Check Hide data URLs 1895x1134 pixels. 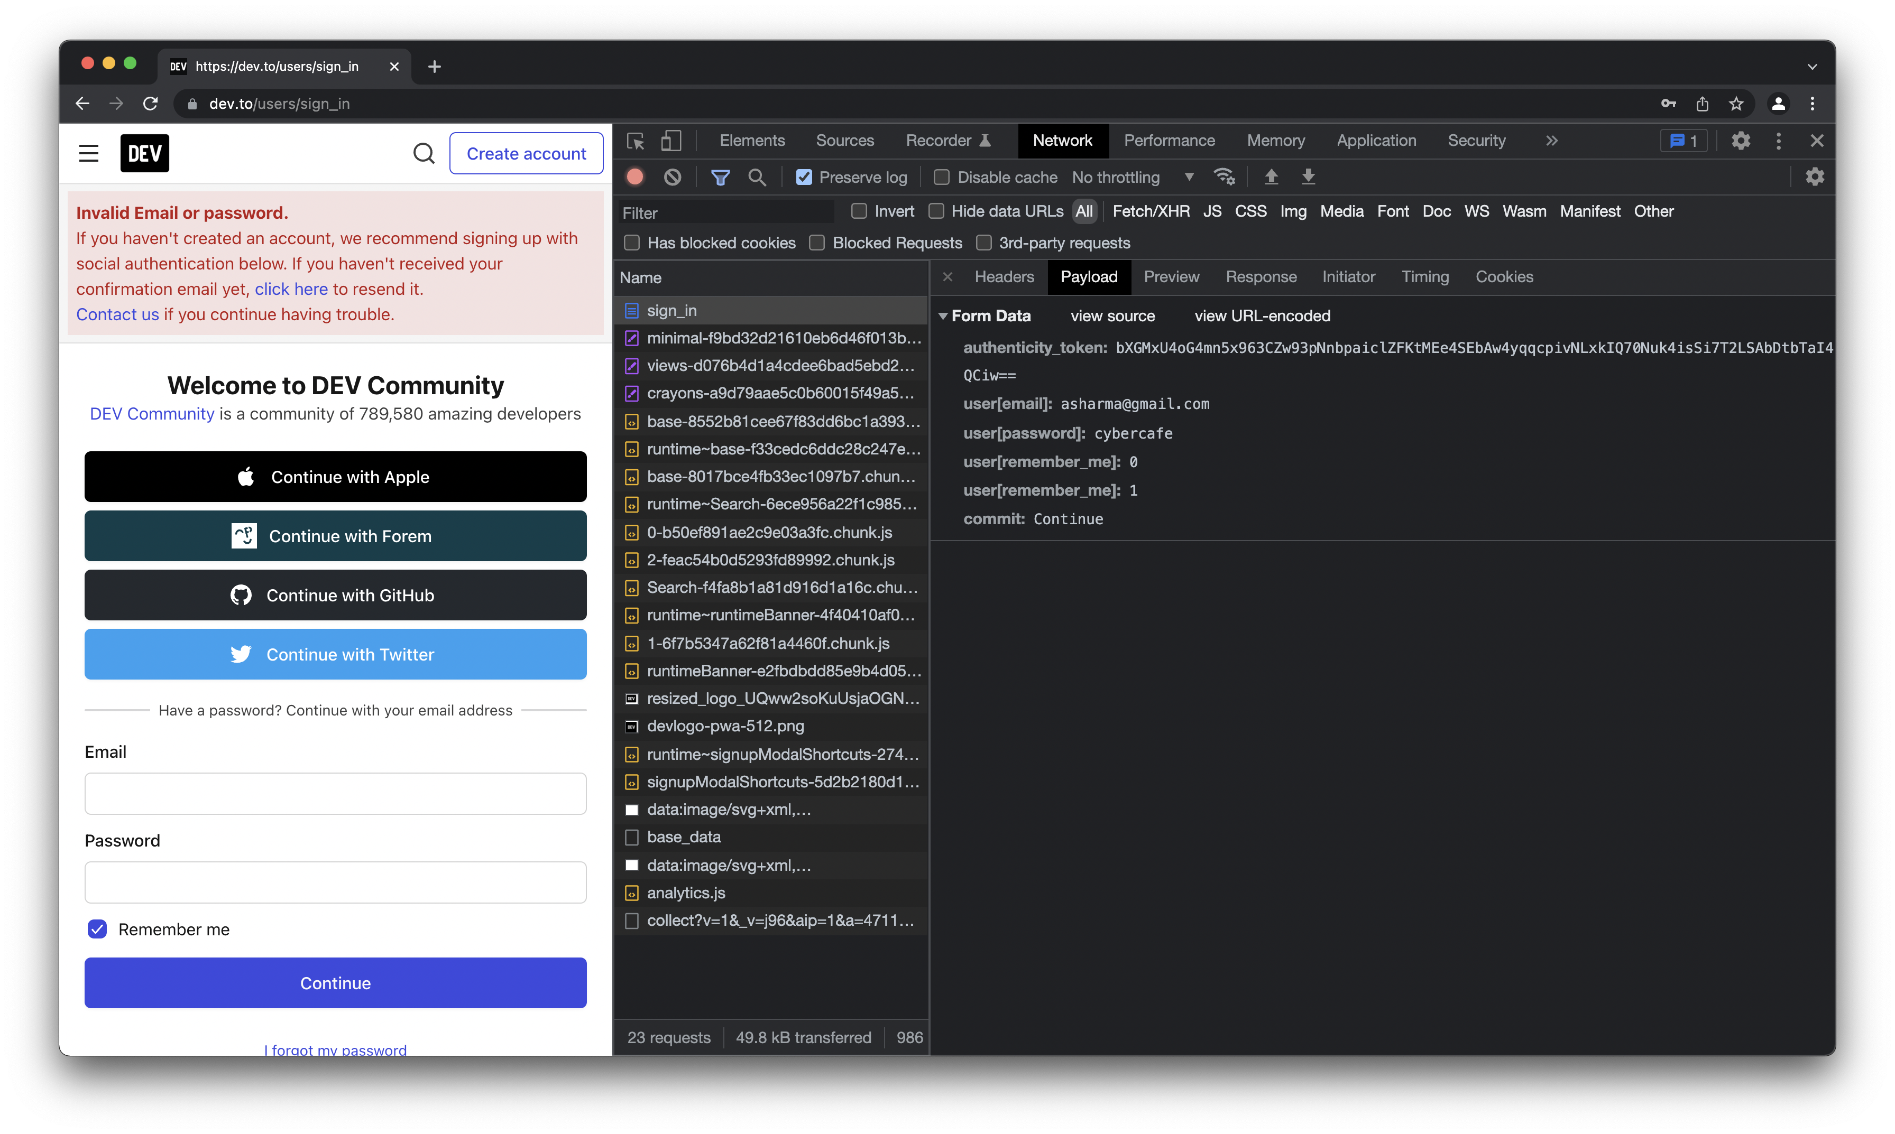point(936,211)
